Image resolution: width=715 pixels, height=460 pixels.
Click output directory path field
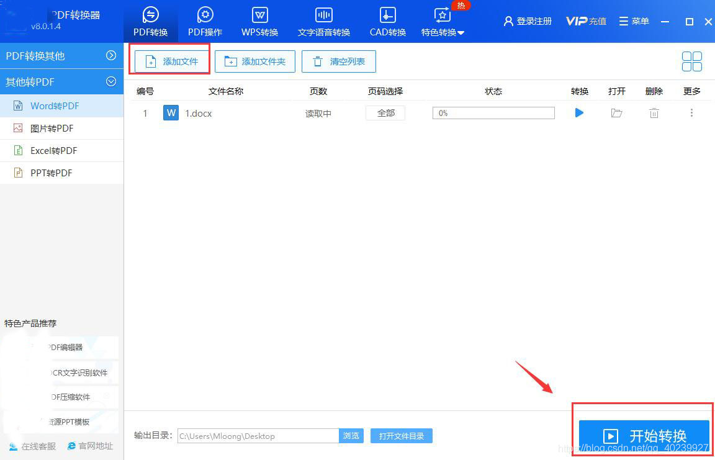[258, 436]
